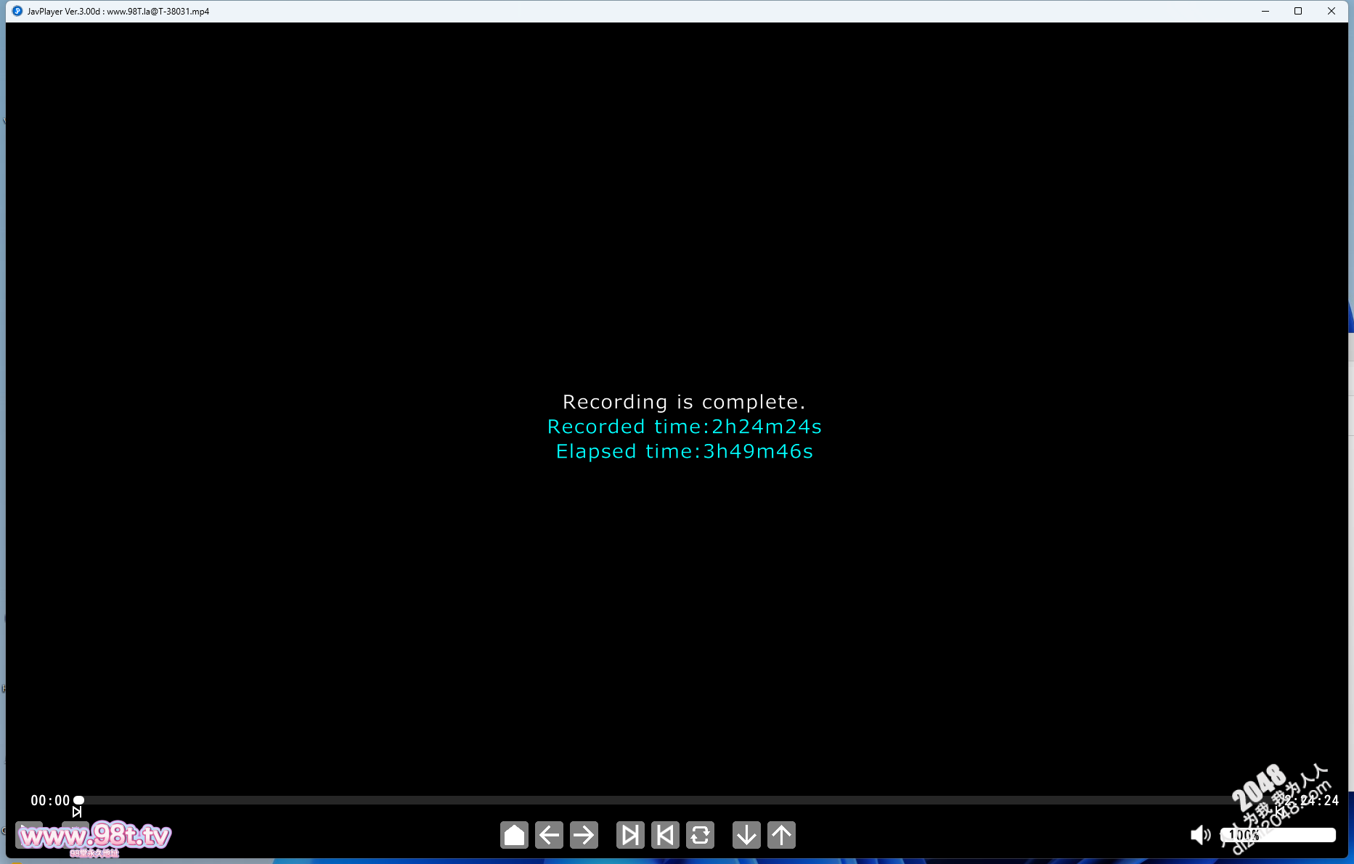
Task: Adjust the 100% volume slider
Action: pos(1278,835)
